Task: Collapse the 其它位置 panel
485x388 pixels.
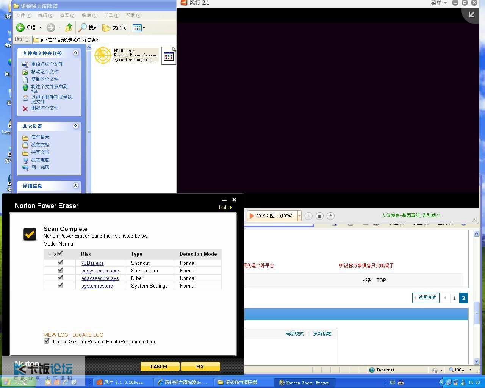Action: [75, 126]
